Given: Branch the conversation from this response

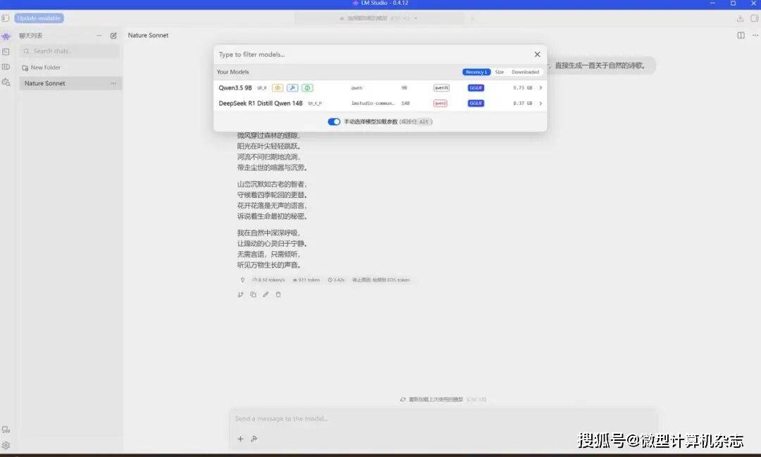Looking at the screenshot, I should 240,294.
